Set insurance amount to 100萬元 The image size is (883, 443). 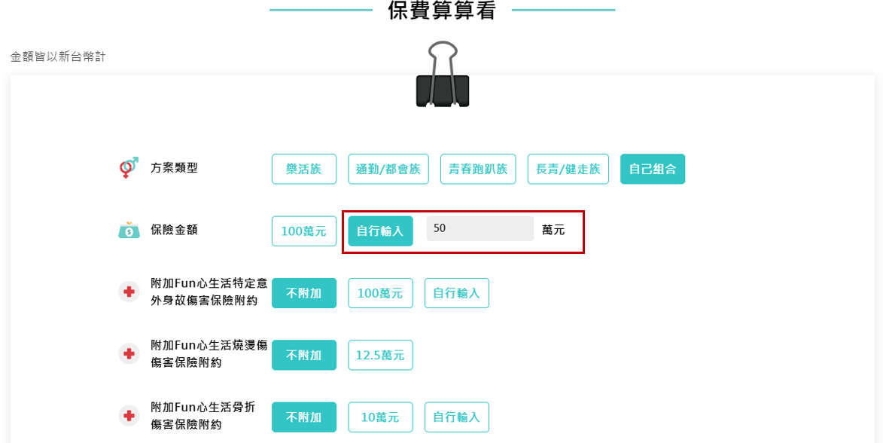pos(304,231)
